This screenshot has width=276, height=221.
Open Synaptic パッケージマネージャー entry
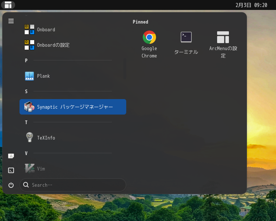click(x=73, y=107)
